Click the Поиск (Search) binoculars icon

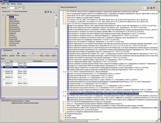[x=18, y=54]
